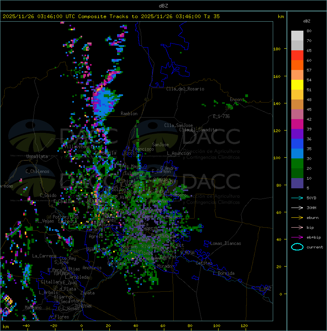
Task: Click the 'dBZ' heading above the color legend
Action: [307, 21]
